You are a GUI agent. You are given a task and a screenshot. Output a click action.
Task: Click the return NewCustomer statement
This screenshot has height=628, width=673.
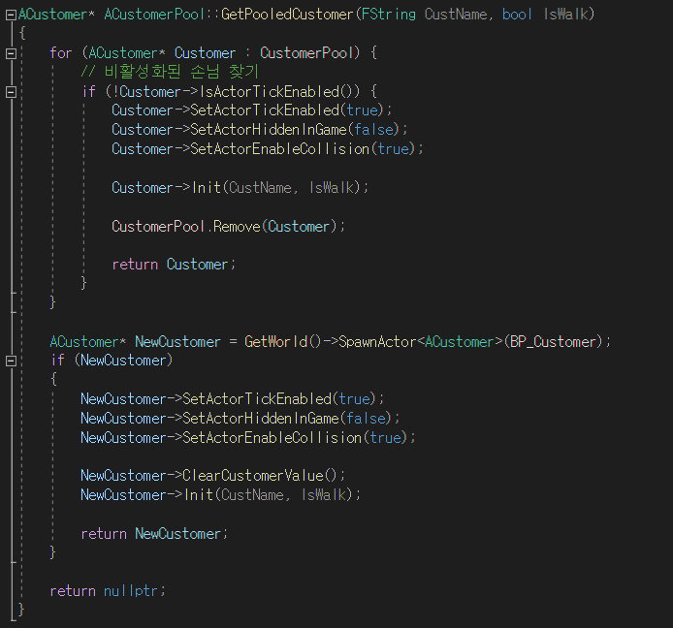pyautogui.click(x=154, y=534)
